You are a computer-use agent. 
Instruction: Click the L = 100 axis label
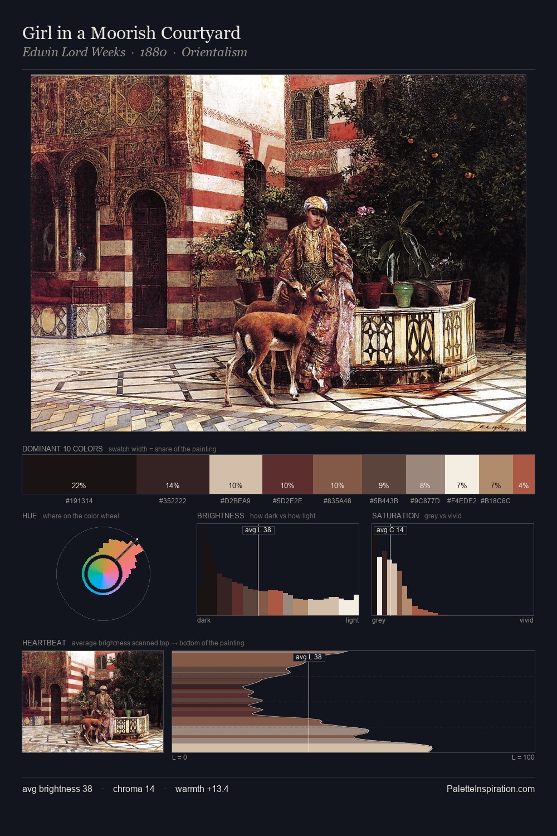coord(523,757)
